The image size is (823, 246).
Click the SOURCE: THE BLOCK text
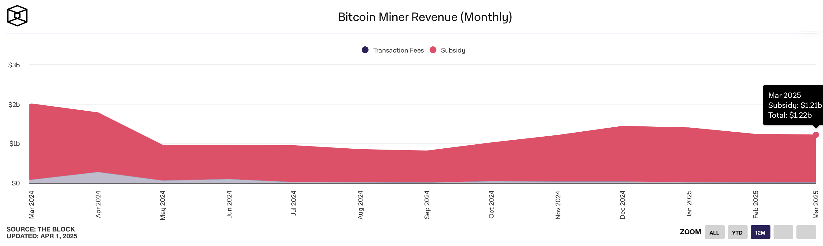[41, 229]
